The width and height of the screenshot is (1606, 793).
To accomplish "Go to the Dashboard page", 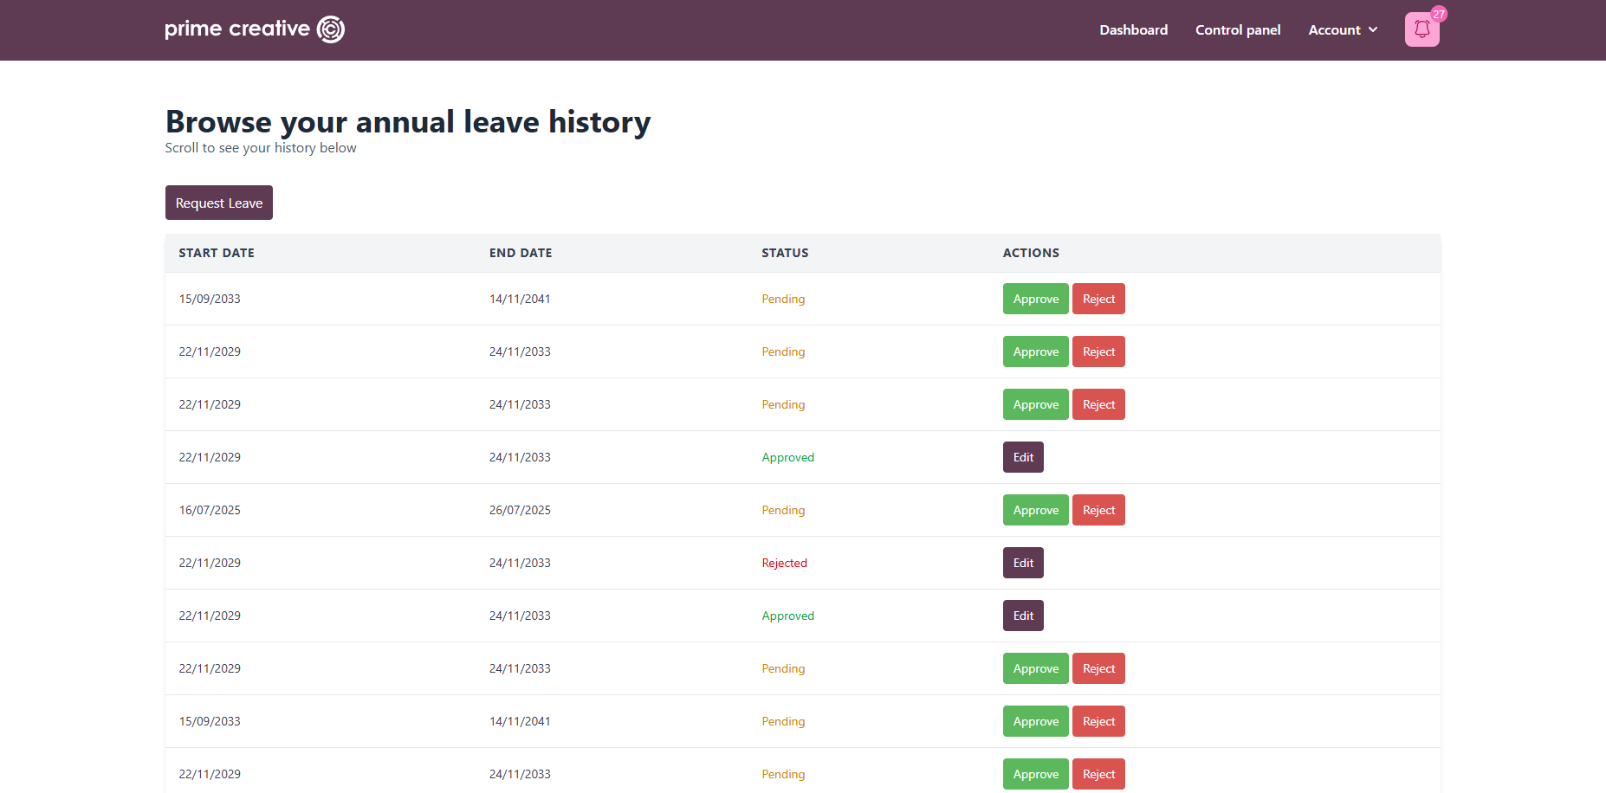I will click(x=1133, y=29).
